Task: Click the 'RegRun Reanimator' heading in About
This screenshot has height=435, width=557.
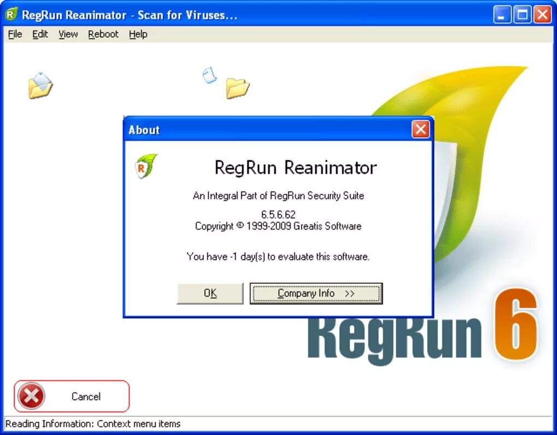Action: 295,168
